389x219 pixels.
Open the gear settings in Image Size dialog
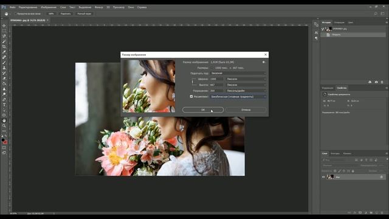coord(264,62)
